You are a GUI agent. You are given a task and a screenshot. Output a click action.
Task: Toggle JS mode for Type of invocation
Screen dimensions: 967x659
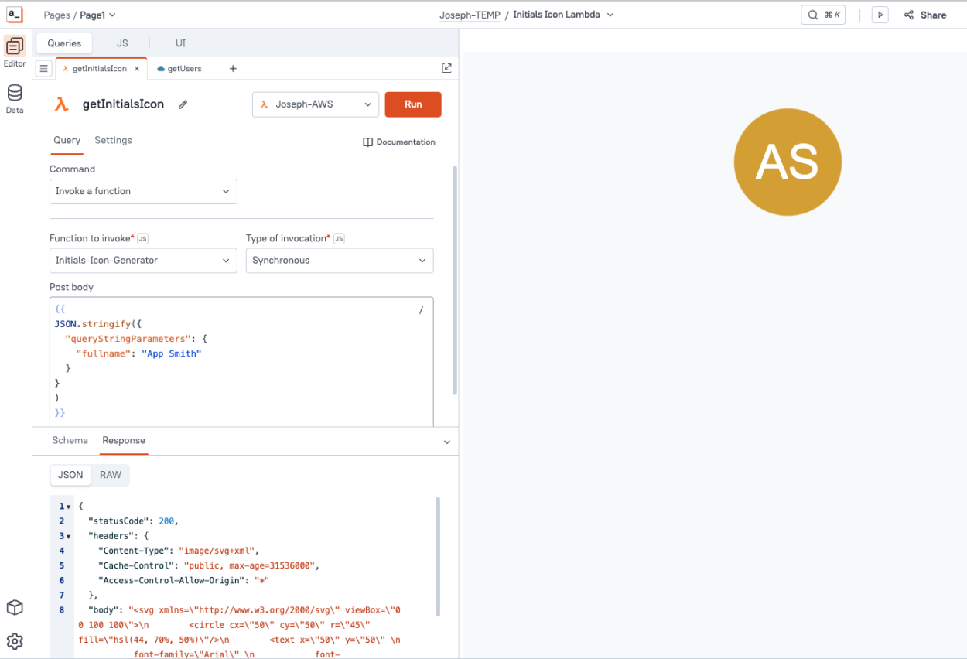tap(339, 239)
